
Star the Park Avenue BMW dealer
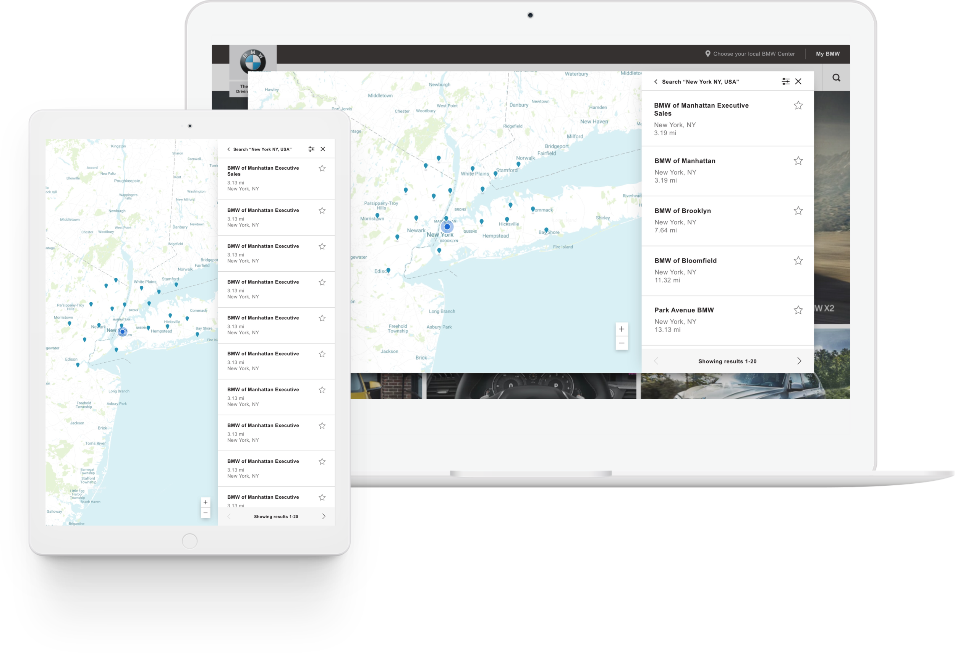click(798, 310)
